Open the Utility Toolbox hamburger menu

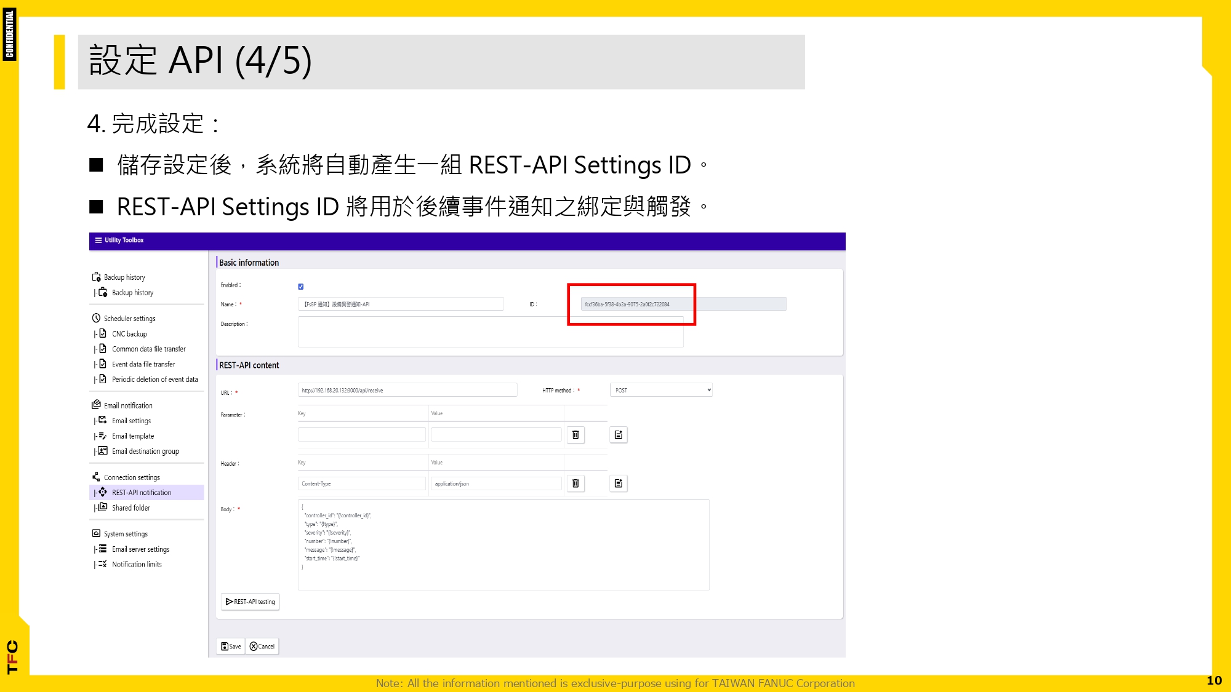point(98,240)
